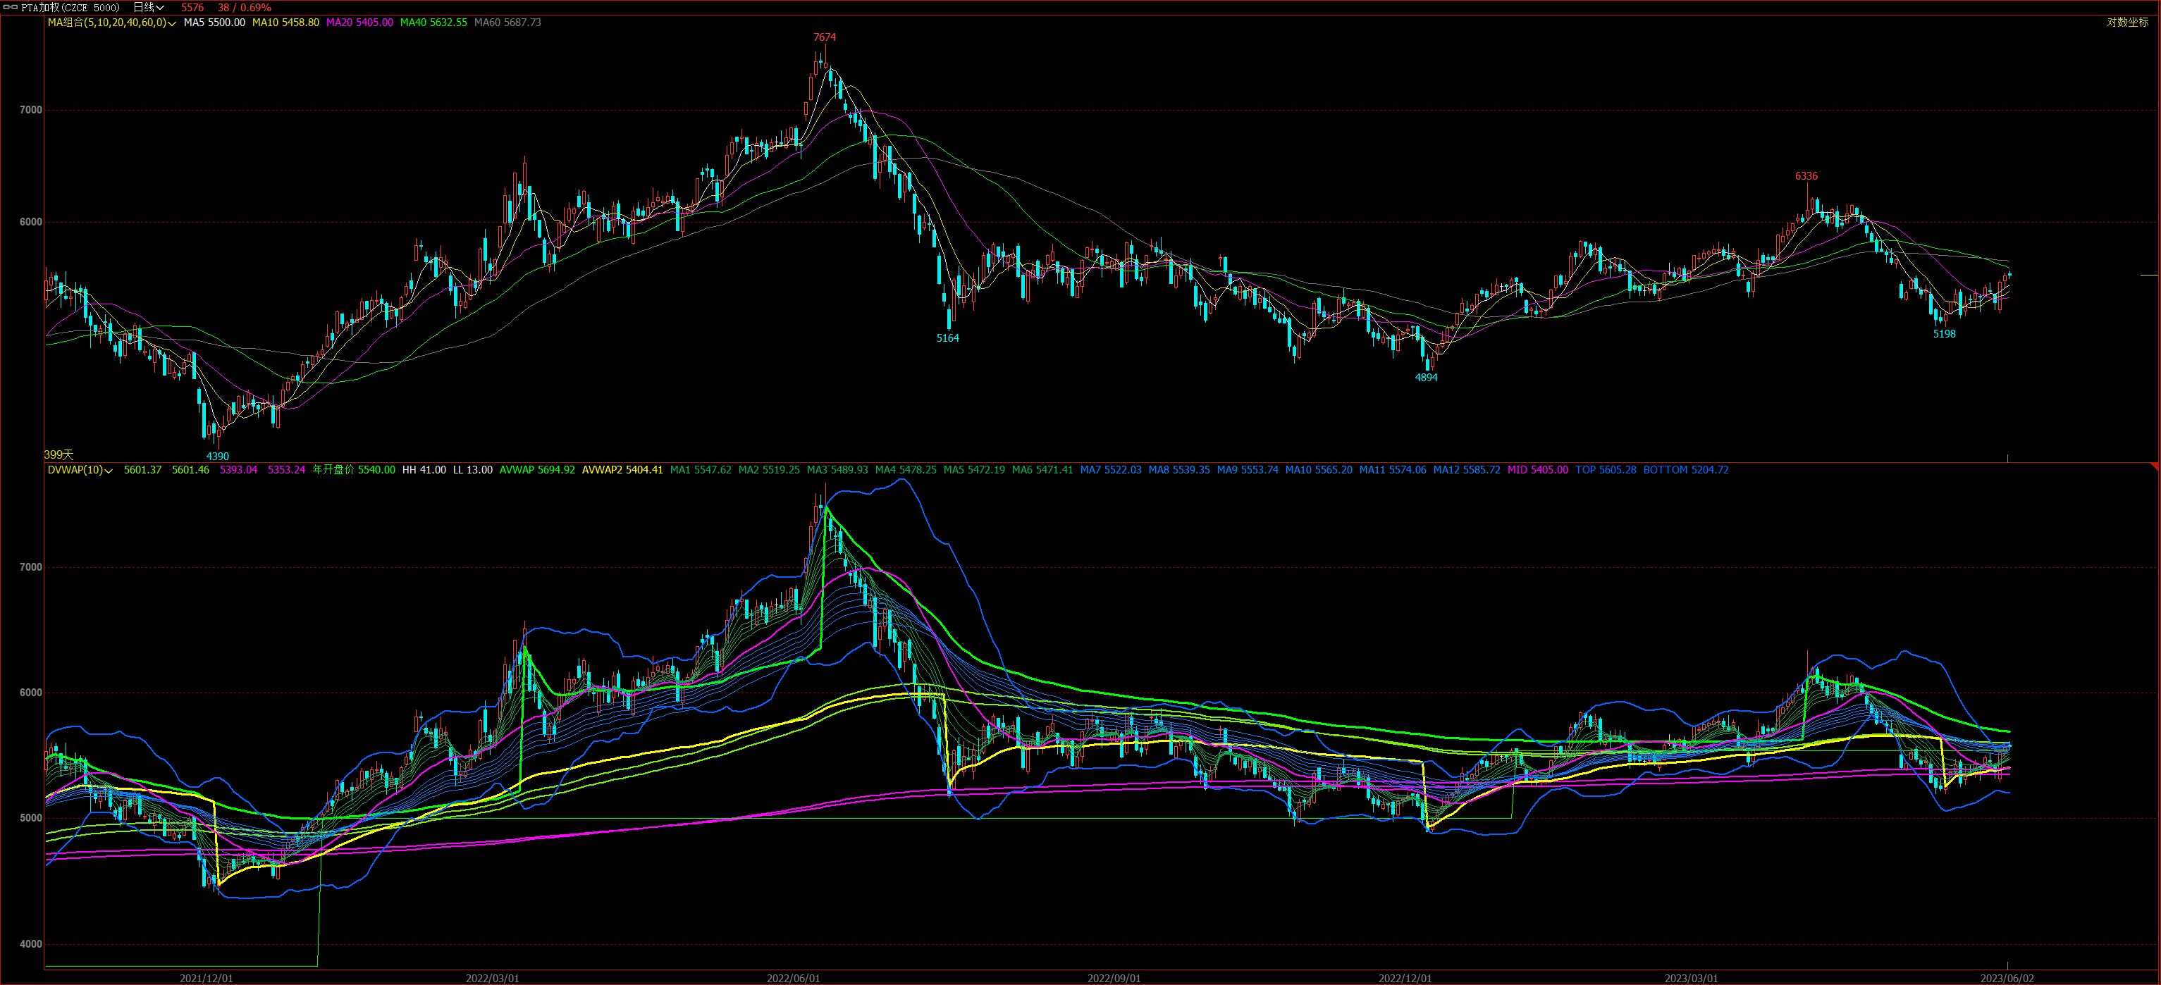The height and width of the screenshot is (985, 2161).
Task: Click the 2023/06/02 date at axis end
Action: coord(2007,978)
